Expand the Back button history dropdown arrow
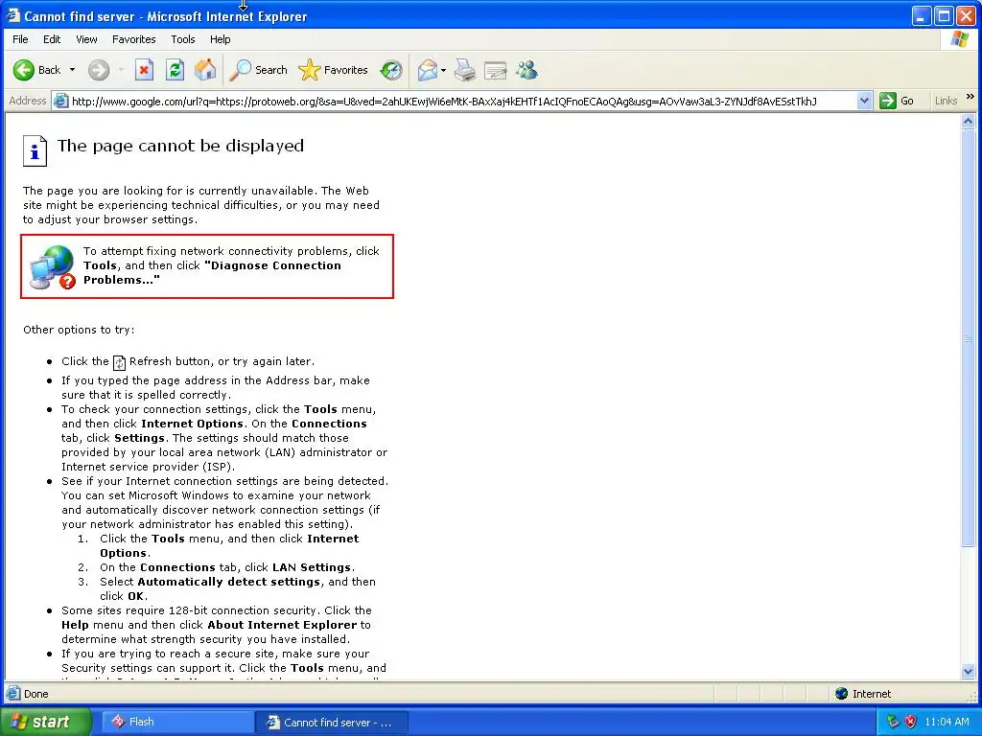Viewport: 982px width, 736px height. click(72, 70)
